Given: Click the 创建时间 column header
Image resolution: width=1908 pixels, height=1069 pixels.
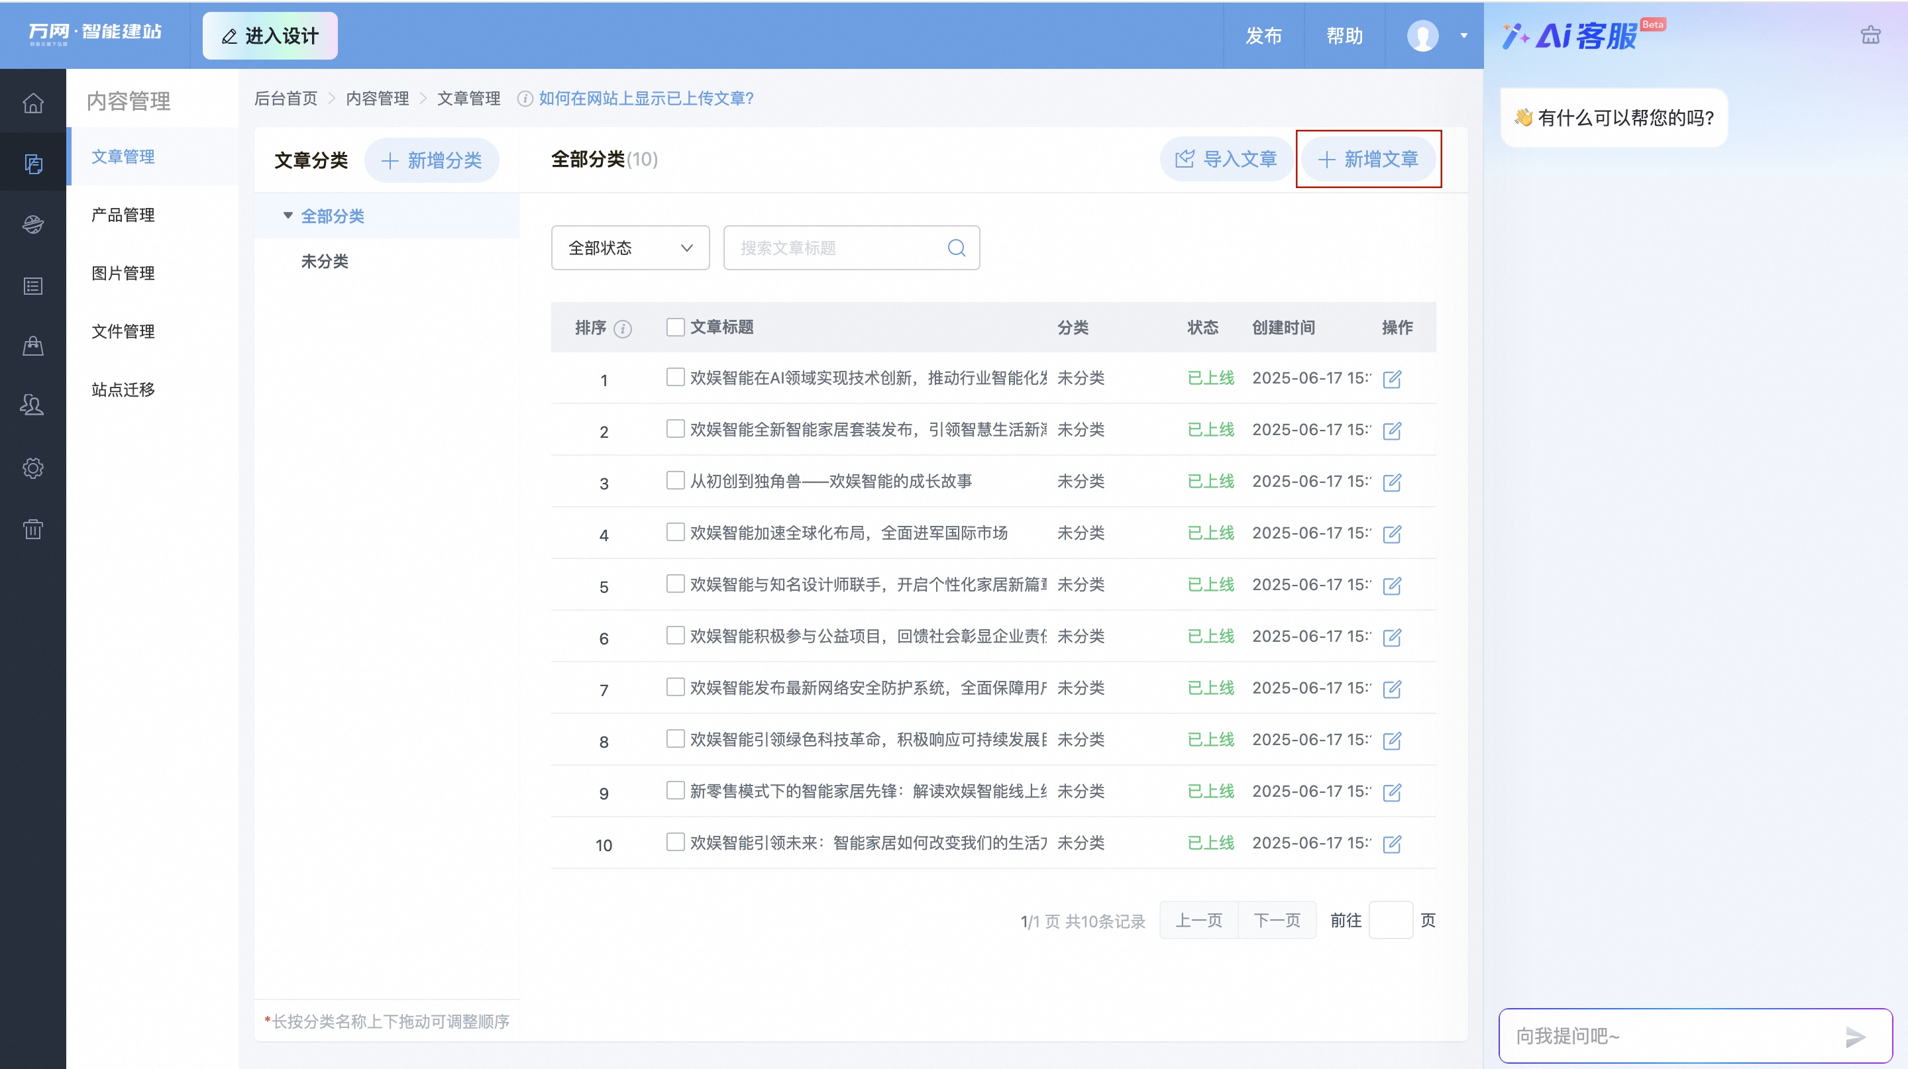Looking at the screenshot, I should tap(1284, 327).
